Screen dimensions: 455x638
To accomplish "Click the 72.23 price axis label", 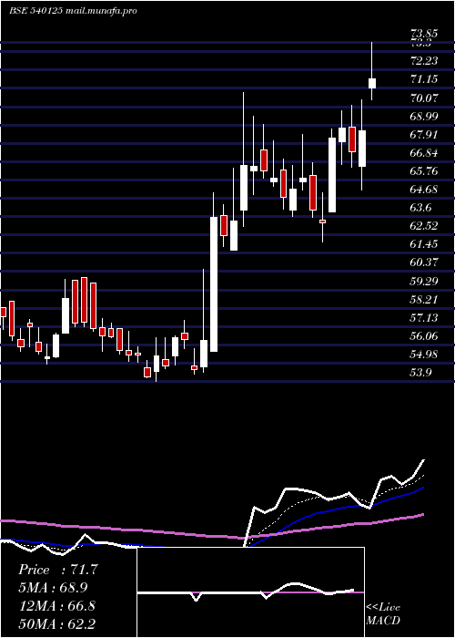I will click(425, 61).
